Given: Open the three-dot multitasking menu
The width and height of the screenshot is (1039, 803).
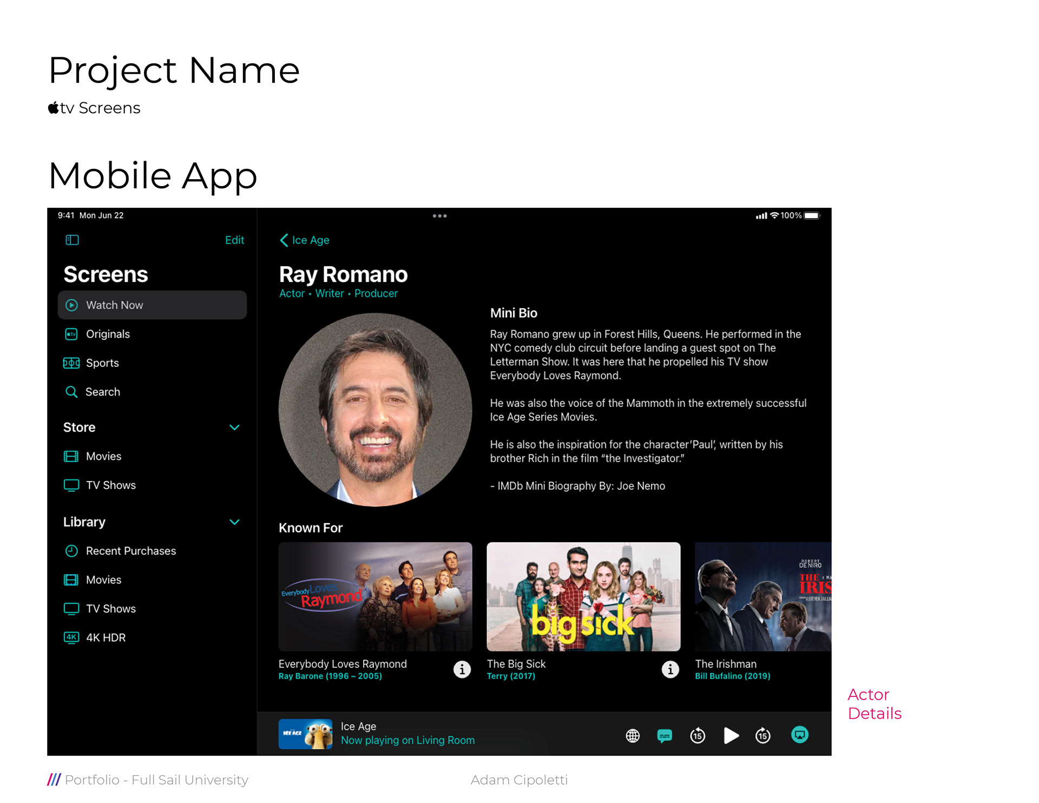Looking at the screenshot, I should (x=439, y=216).
